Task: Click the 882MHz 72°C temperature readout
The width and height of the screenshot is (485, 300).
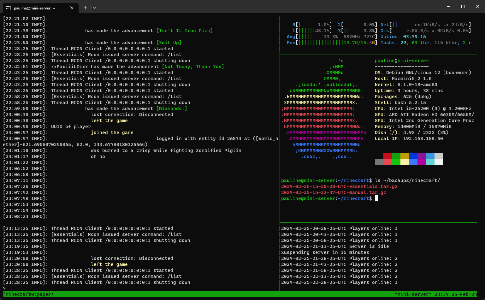Action: (x=359, y=37)
